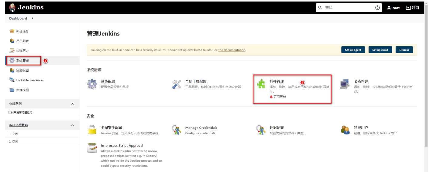435x172 pixels.
Task: Dismiss the security warning banner
Action: [x=404, y=50]
